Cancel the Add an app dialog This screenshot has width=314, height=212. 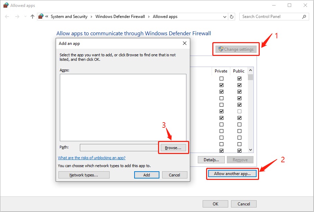click(x=174, y=175)
